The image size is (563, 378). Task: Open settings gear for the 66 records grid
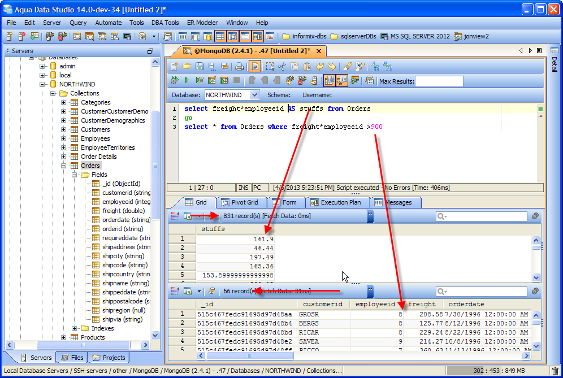(x=535, y=291)
